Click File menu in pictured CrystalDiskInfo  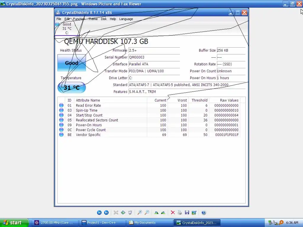[x=59, y=19]
